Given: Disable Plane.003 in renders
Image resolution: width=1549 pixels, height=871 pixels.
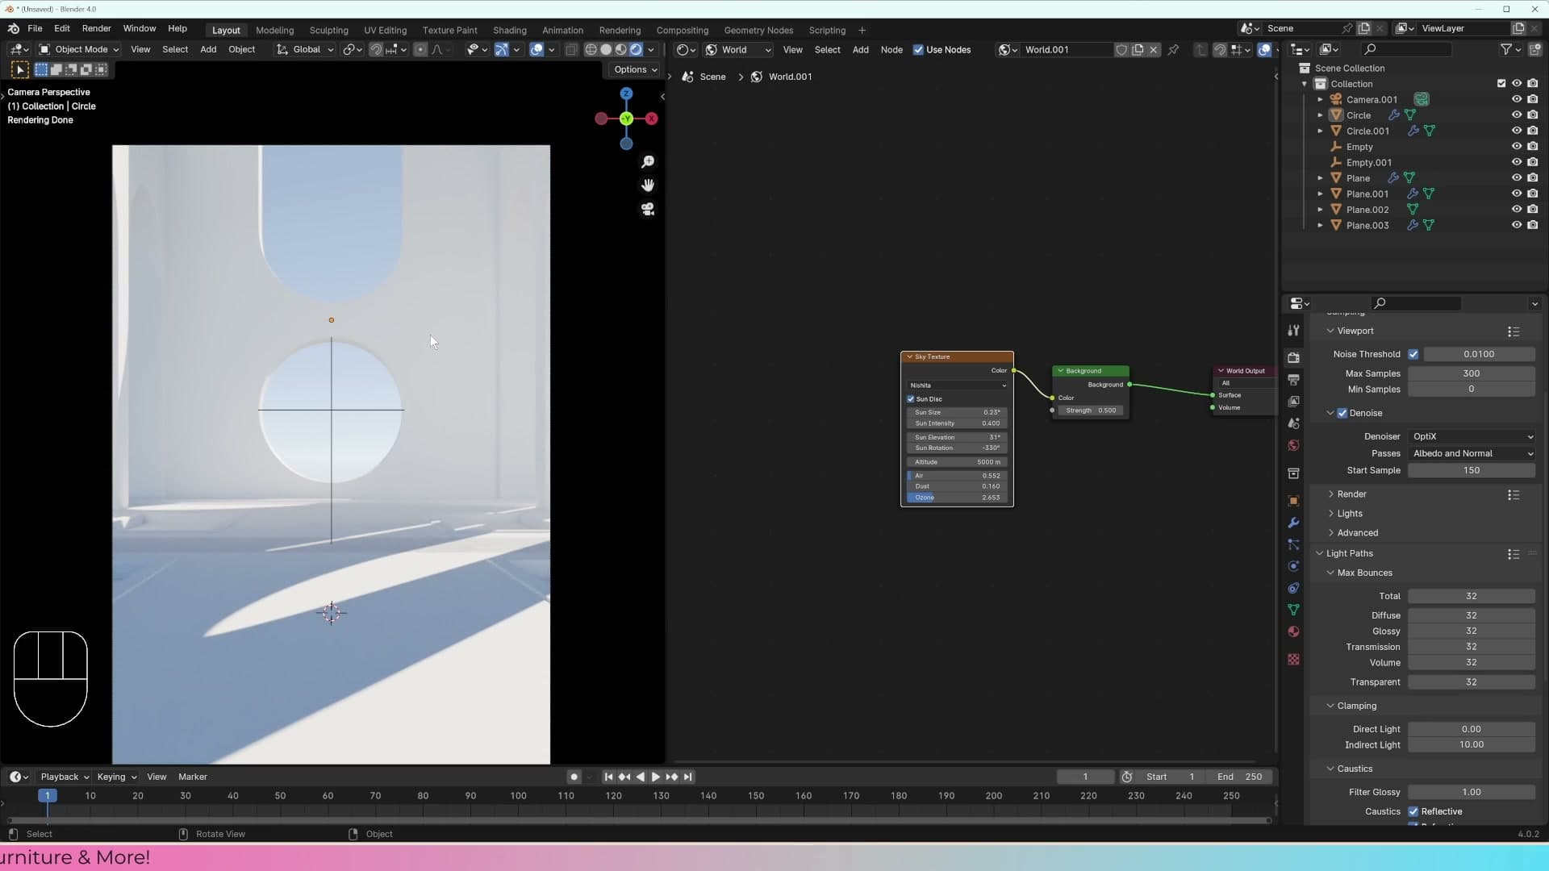Looking at the screenshot, I should [x=1533, y=225].
